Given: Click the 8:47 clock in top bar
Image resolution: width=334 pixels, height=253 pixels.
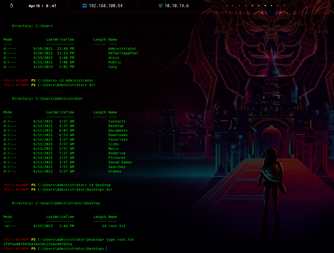Looking at the screenshot, I should click(51, 6).
